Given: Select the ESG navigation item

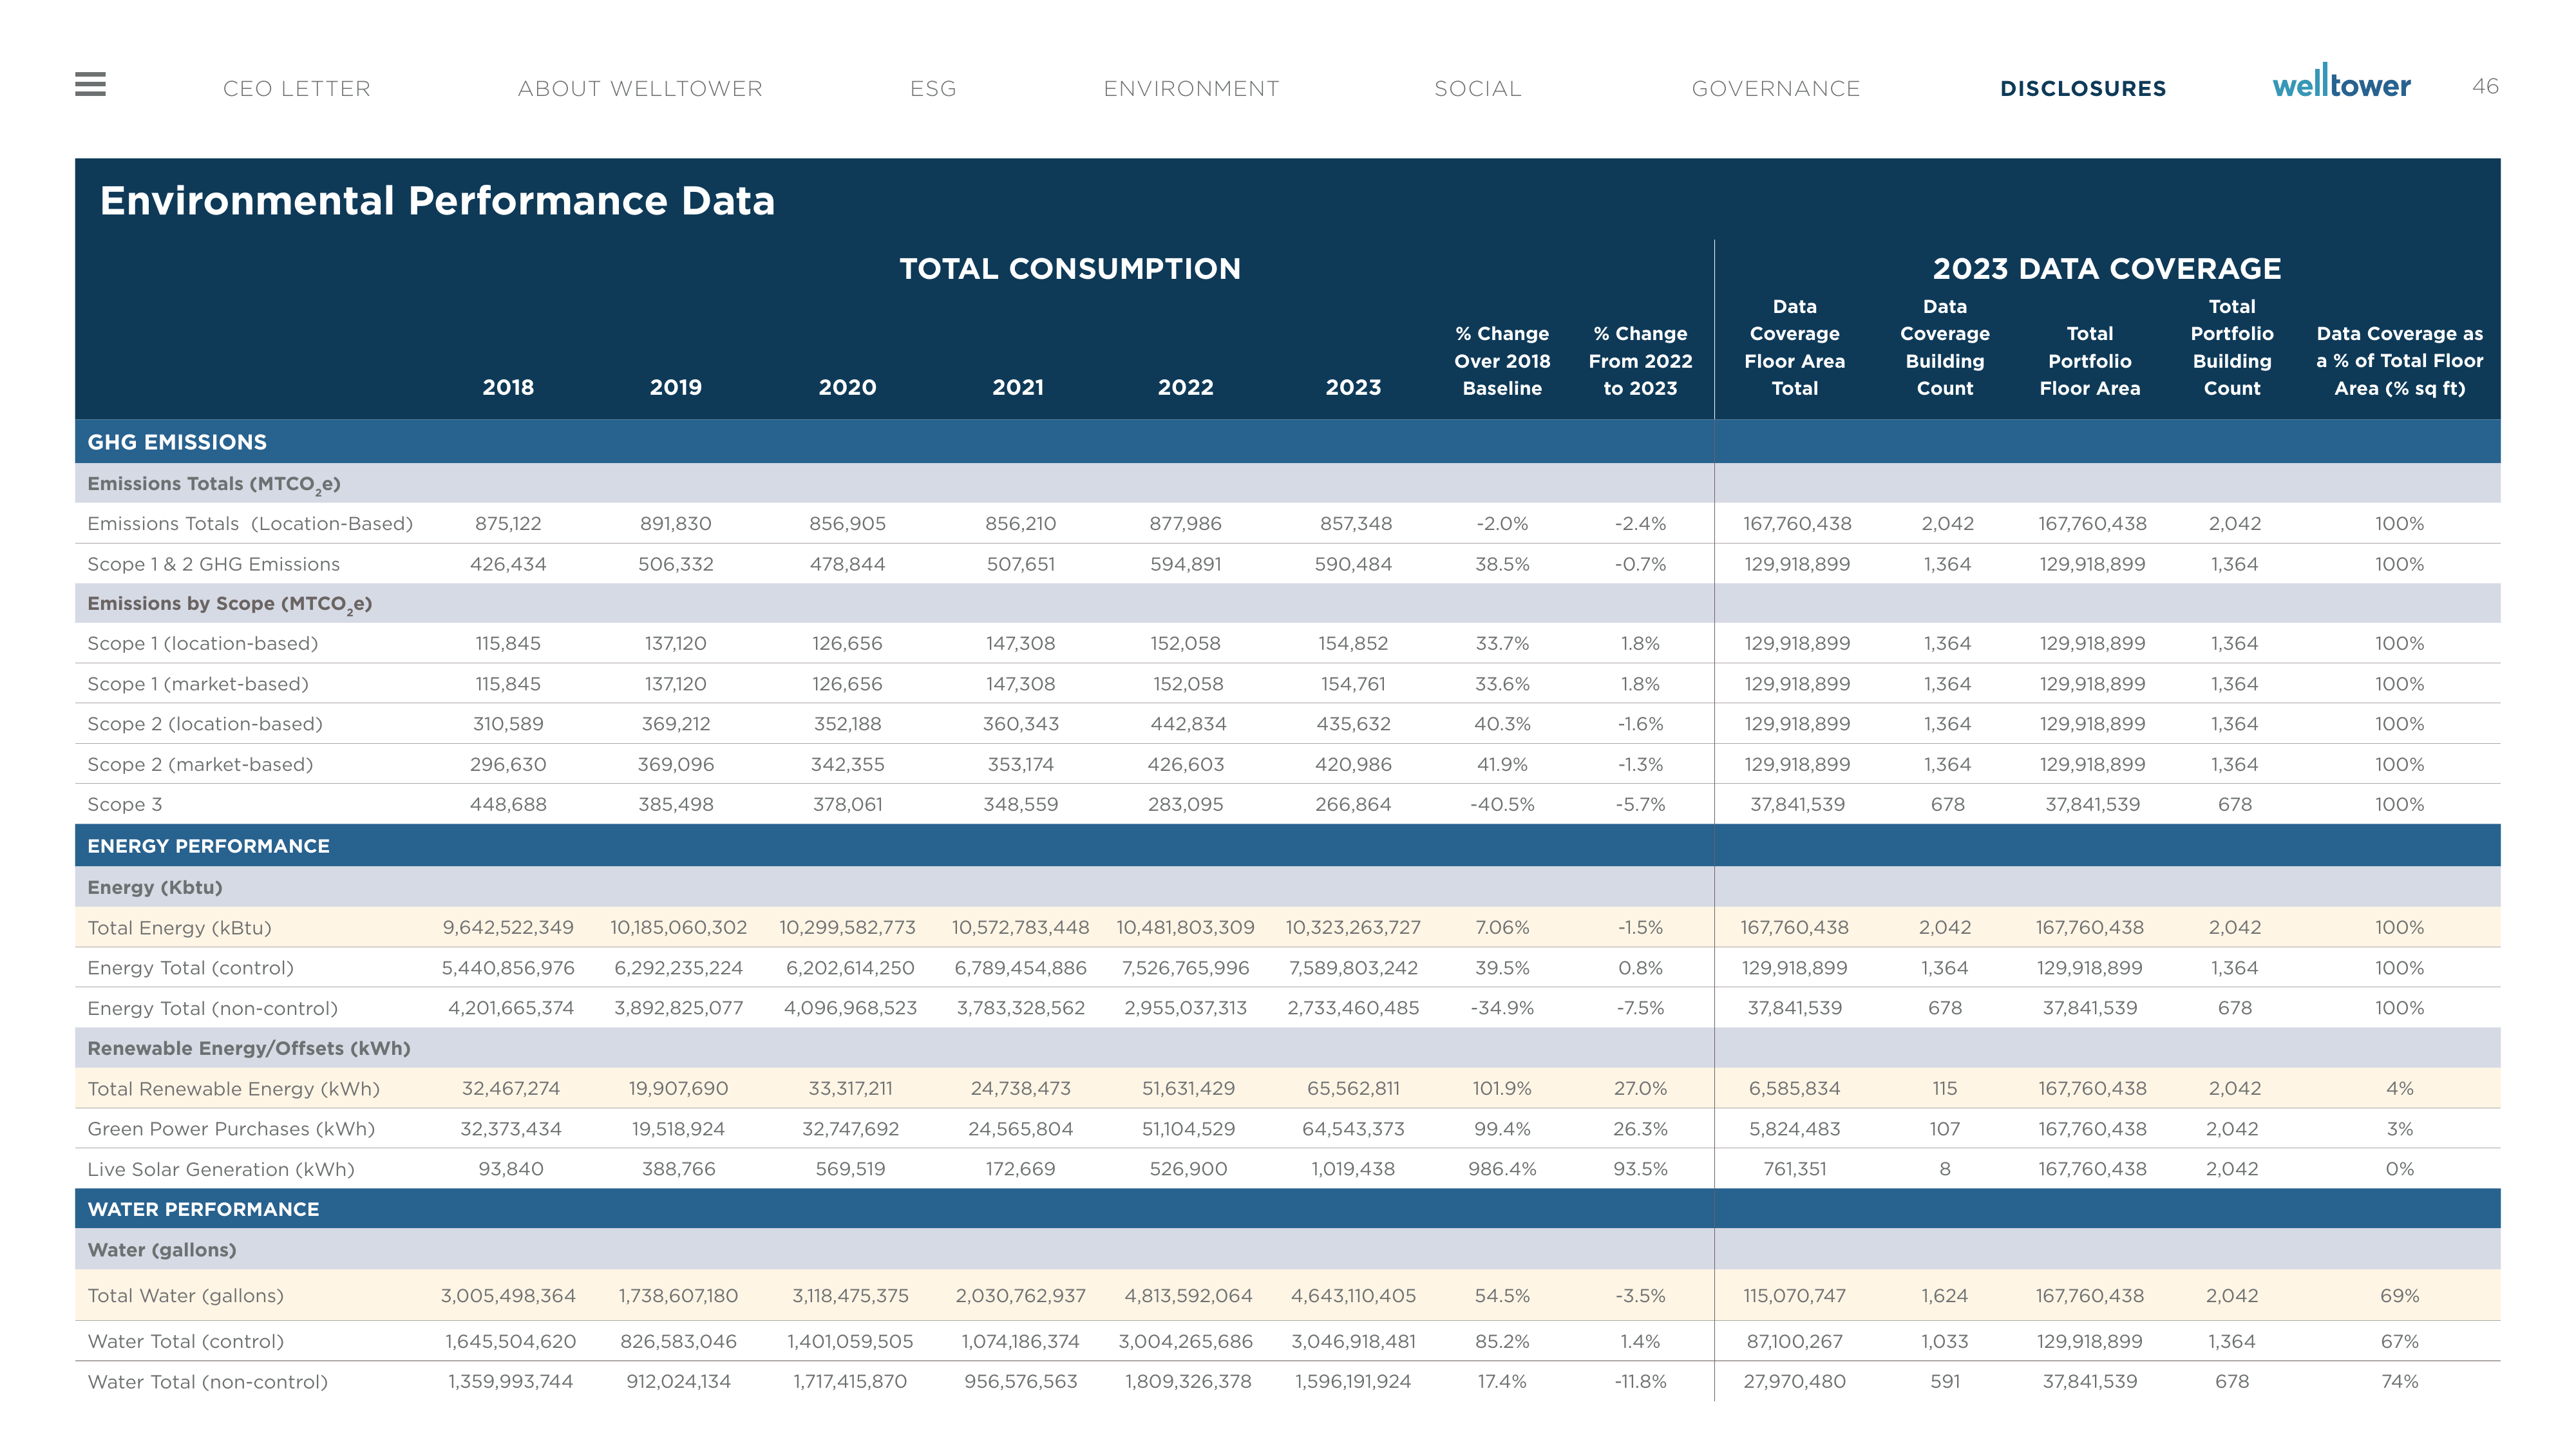Looking at the screenshot, I should tap(933, 89).
